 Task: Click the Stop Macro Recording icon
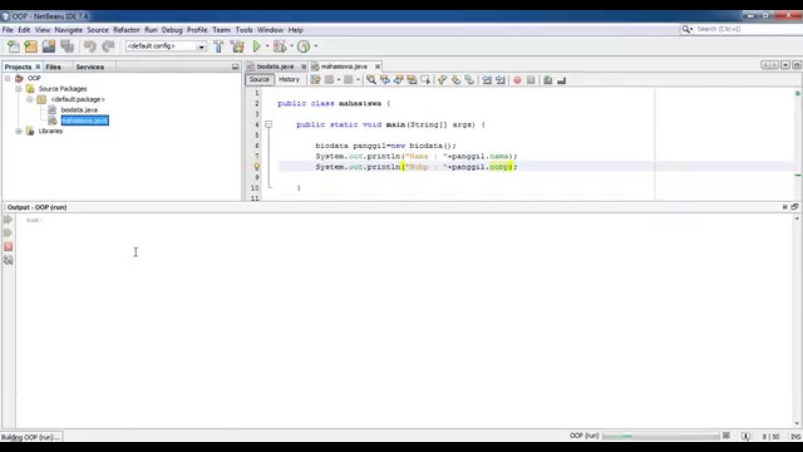point(531,80)
